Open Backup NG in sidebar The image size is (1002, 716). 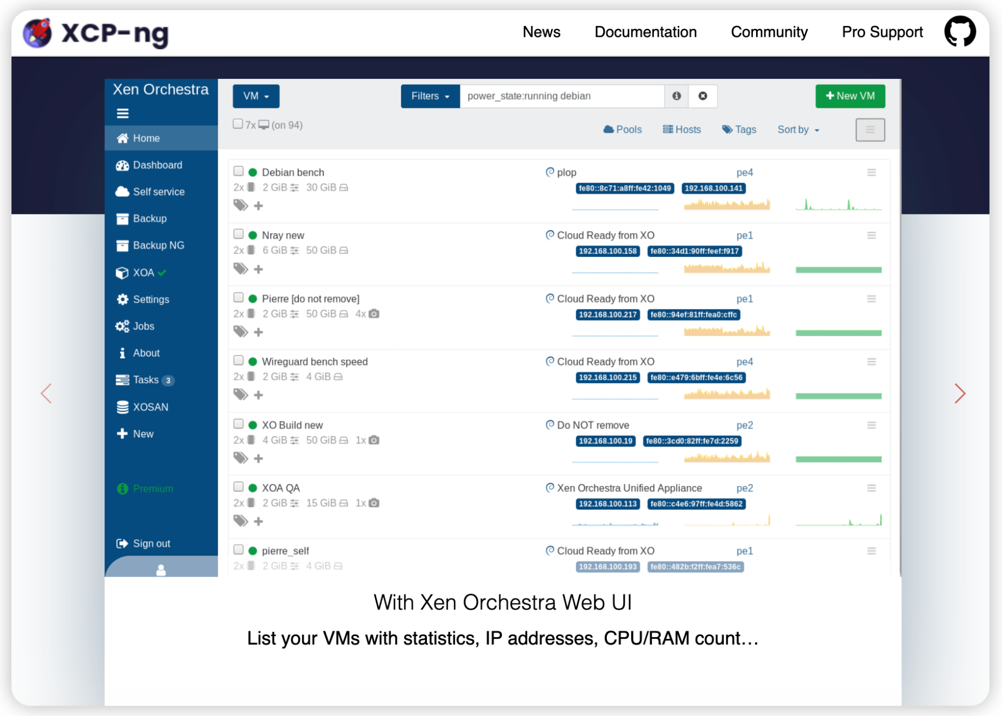click(x=161, y=245)
